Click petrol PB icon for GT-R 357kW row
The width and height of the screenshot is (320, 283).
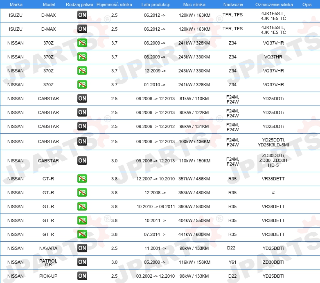pyautogui.click(x=82, y=179)
